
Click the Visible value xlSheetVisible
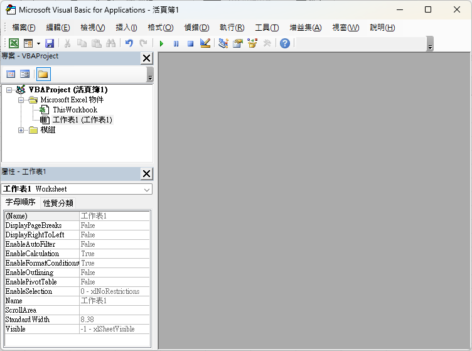(115, 329)
